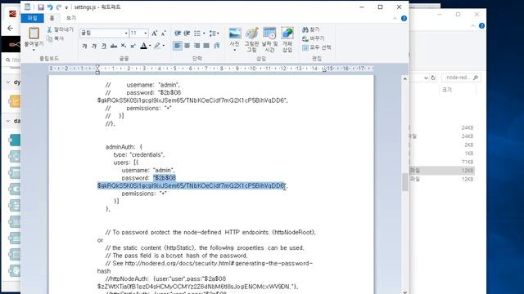This screenshot has width=524, height=294.
Task: Collapse the ribbon with the chevron
Action: [x=395, y=19]
